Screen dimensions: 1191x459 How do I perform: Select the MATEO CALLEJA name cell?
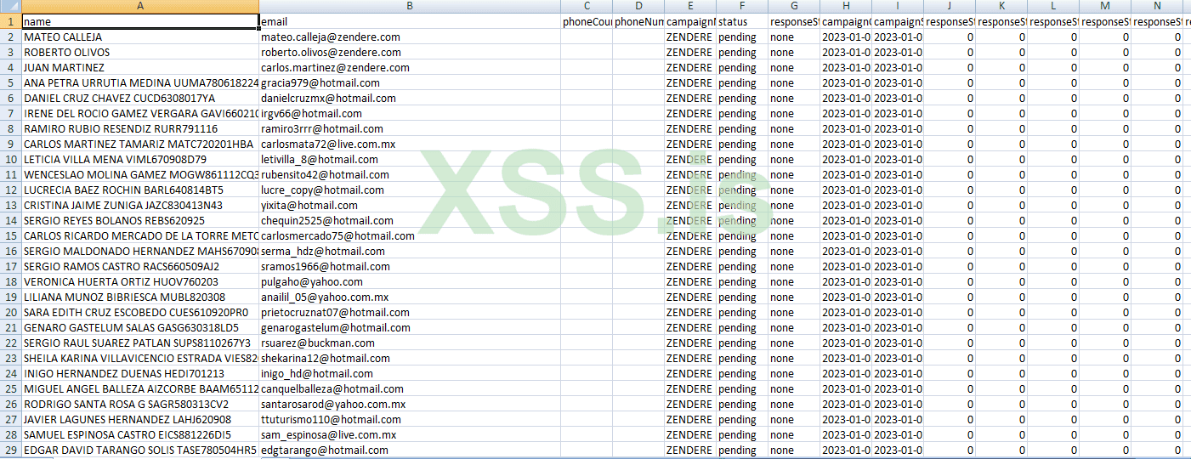[x=140, y=37]
